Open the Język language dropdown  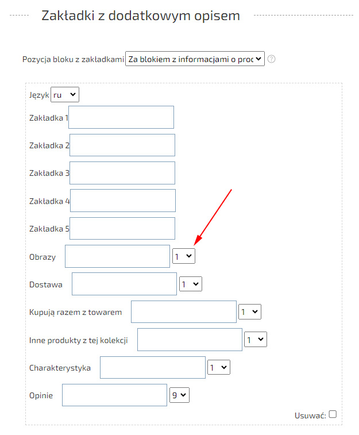pyautogui.click(x=65, y=95)
